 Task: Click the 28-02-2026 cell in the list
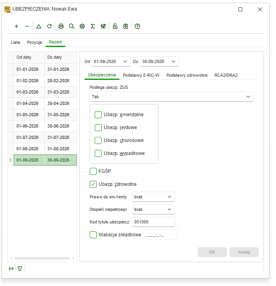click(61, 81)
